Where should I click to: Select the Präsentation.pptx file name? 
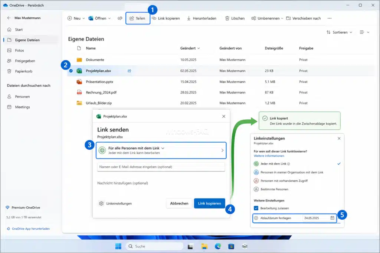click(99, 82)
